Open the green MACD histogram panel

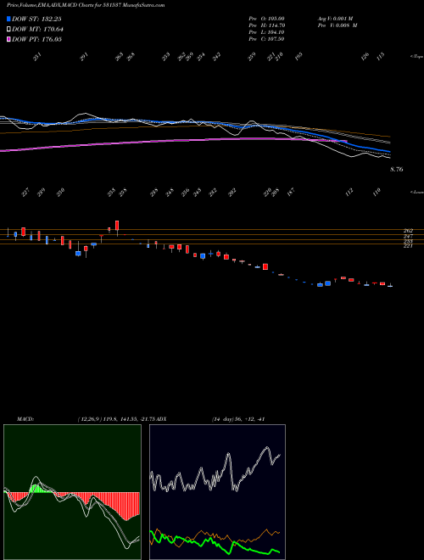coord(72,492)
